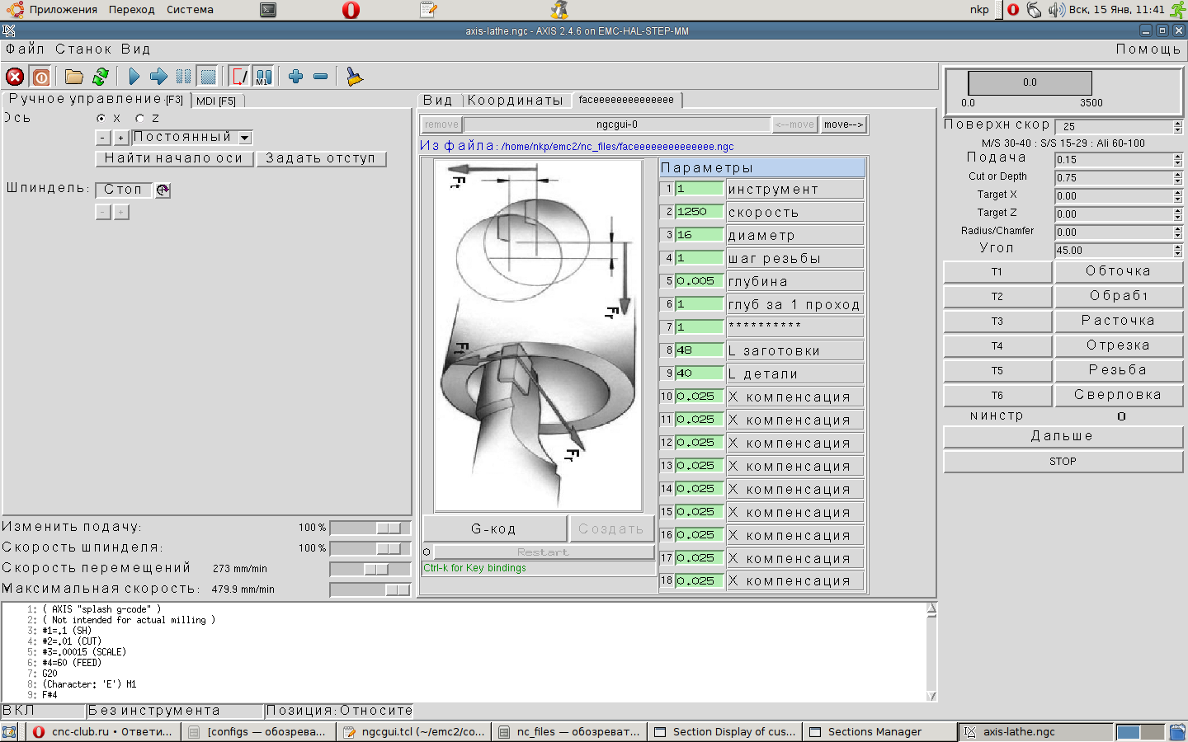Click the spindle clockwise rotation icon
The image size is (1188, 742).
tap(163, 190)
